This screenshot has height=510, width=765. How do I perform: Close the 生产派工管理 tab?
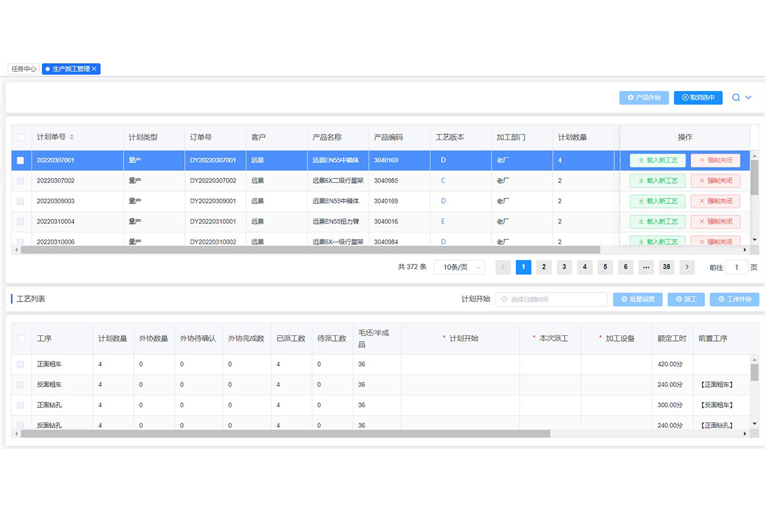point(94,69)
